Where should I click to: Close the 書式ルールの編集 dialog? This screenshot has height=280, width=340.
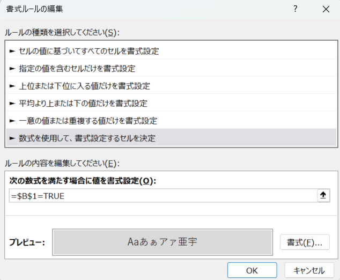tap(326, 9)
